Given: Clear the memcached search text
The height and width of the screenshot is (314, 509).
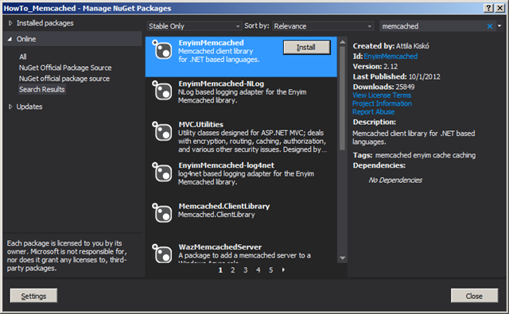Looking at the screenshot, I should click(490, 26).
